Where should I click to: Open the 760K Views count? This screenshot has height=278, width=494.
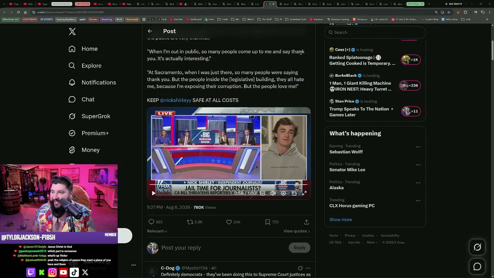tap(205, 207)
